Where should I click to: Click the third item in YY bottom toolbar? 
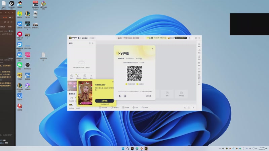click(x=125, y=107)
